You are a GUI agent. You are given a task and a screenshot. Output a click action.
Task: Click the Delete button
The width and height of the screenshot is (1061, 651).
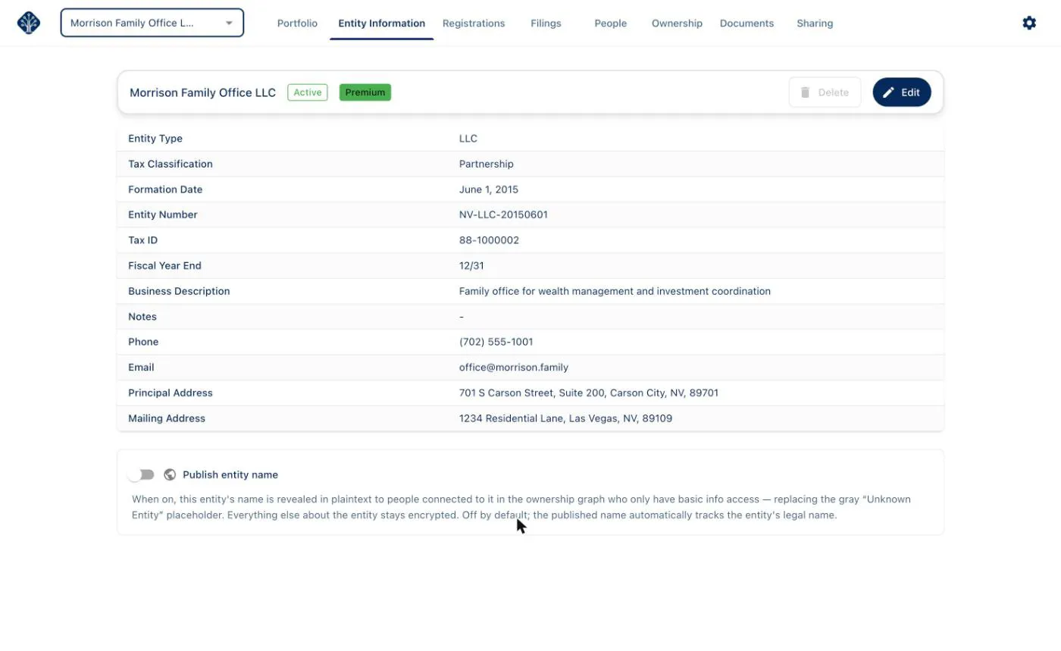point(825,92)
